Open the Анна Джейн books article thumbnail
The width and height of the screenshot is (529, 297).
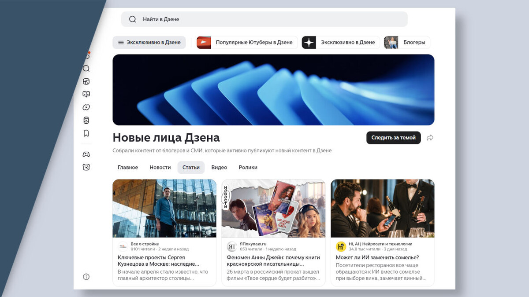(273, 208)
